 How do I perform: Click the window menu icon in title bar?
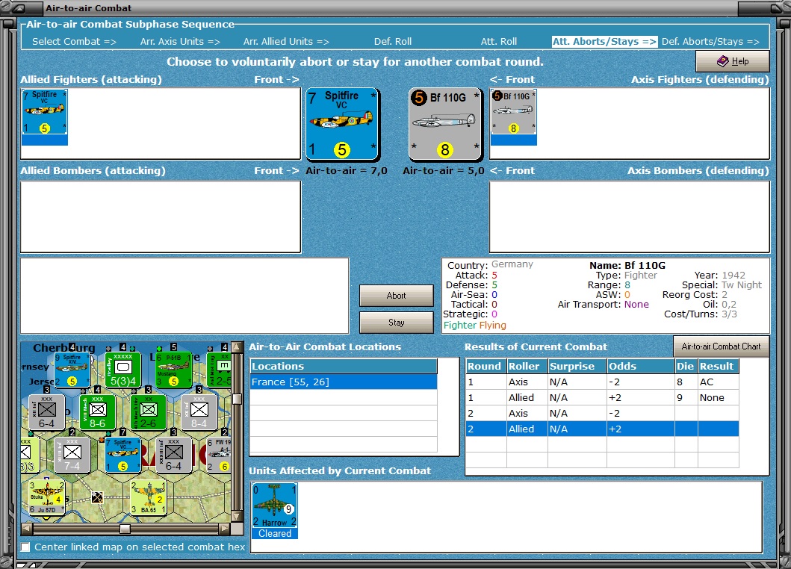[x=18, y=8]
